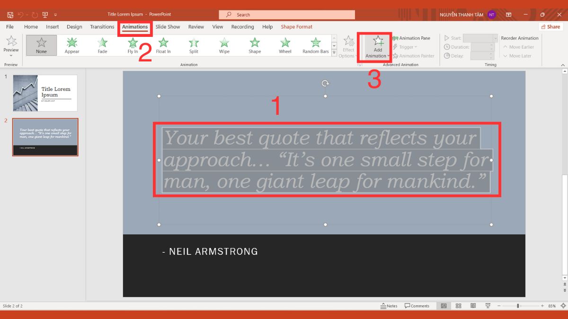
Task: Select the Fly In animation
Action: coord(133,45)
